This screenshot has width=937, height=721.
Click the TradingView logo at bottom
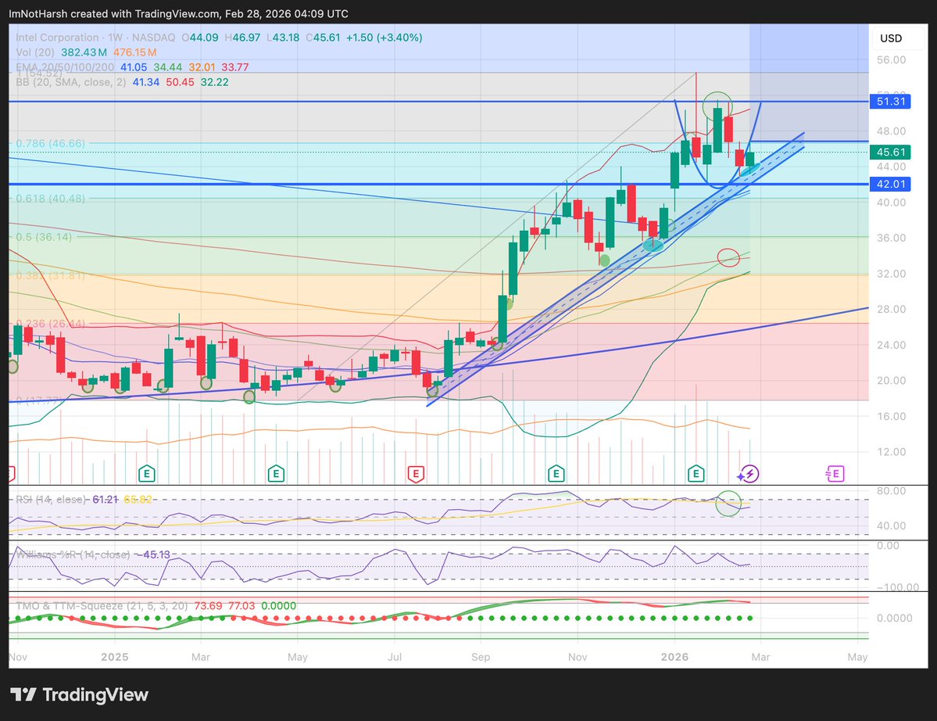point(80,694)
